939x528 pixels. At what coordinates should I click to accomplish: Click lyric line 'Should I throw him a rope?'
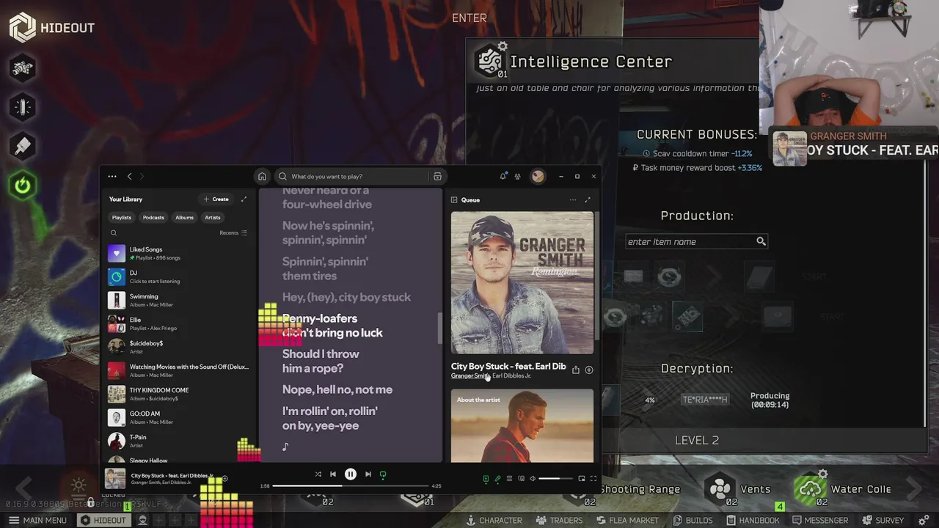tap(321, 361)
